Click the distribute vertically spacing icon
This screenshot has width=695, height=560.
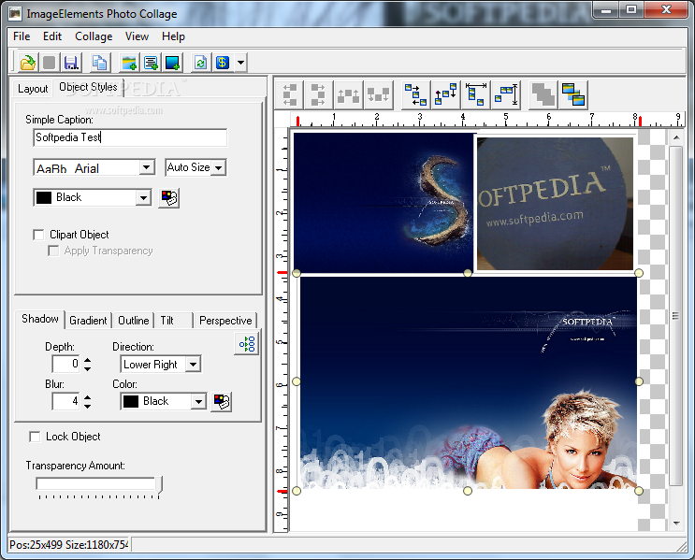click(x=445, y=94)
